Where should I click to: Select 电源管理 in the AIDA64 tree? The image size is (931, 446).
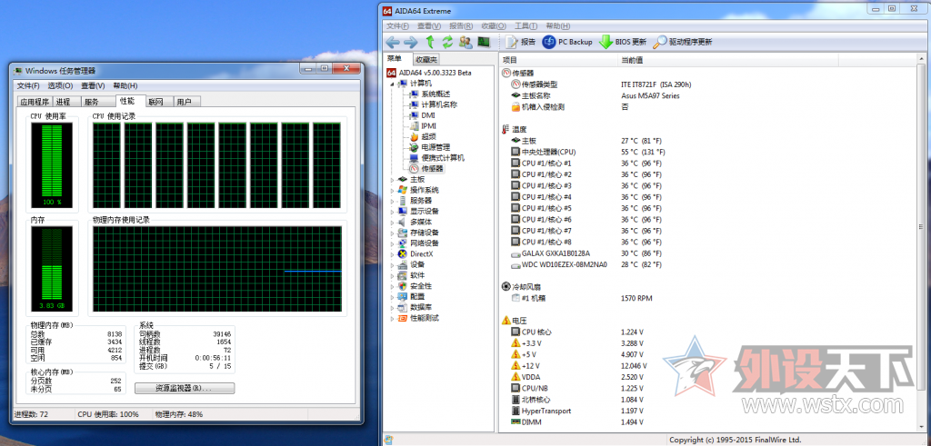point(430,147)
